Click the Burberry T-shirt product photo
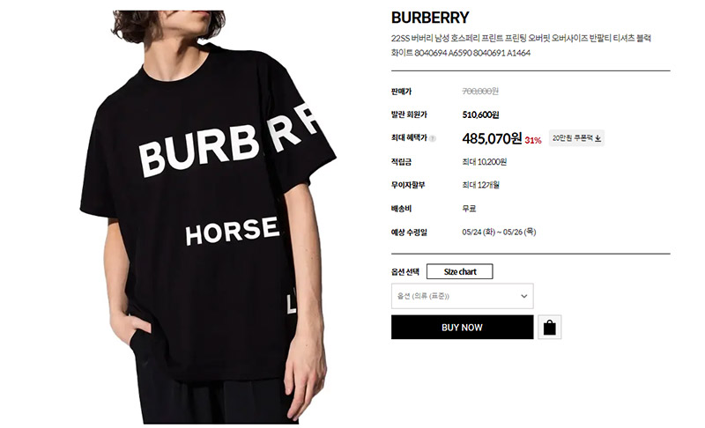705x428 pixels. [x=208, y=217]
